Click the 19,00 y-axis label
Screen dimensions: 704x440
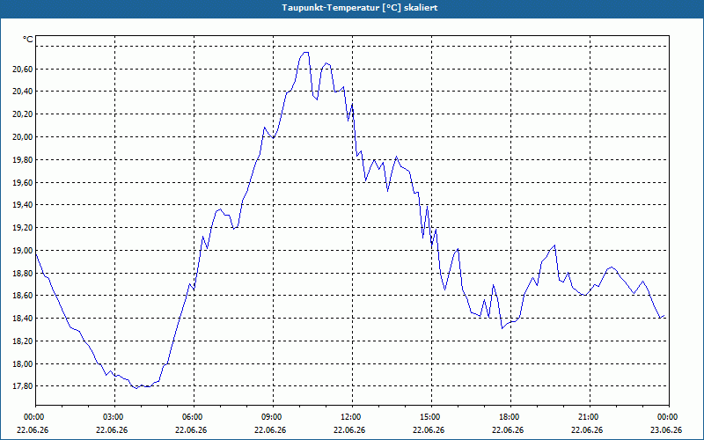pyautogui.click(x=23, y=251)
